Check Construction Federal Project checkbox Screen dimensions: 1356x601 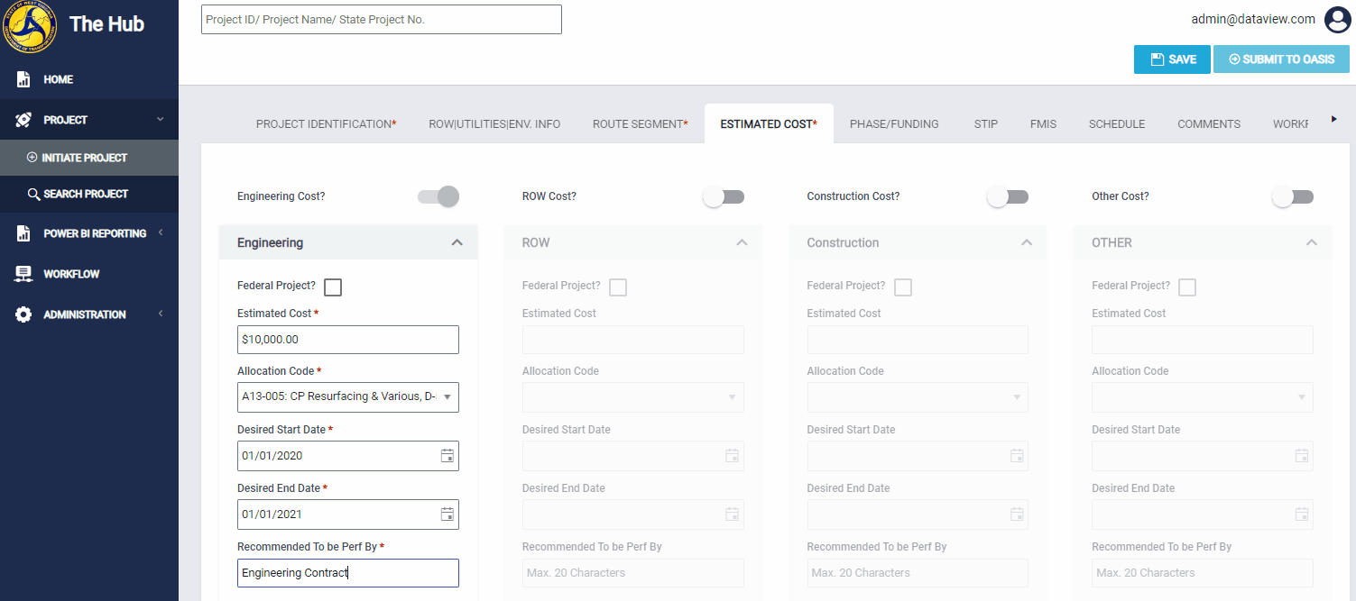903,287
